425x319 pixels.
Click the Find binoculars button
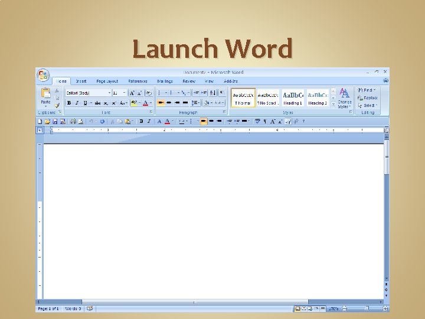[366, 90]
